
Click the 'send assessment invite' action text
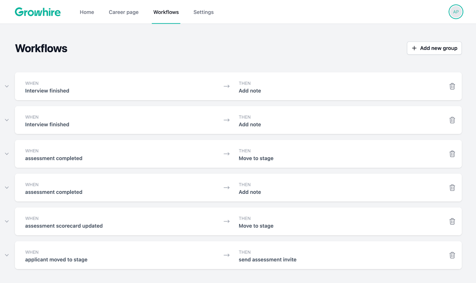[267, 260]
